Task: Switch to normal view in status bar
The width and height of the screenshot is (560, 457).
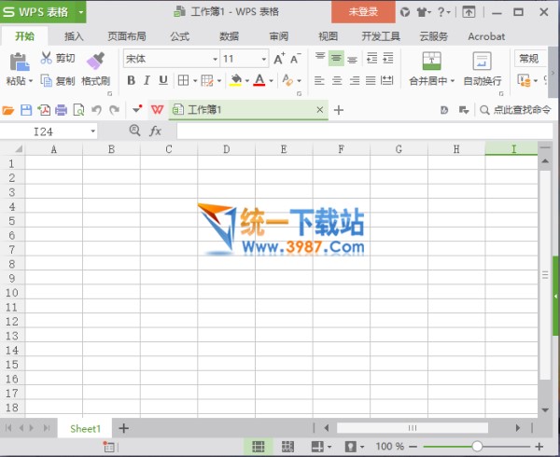Action: click(x=259, y=447)
